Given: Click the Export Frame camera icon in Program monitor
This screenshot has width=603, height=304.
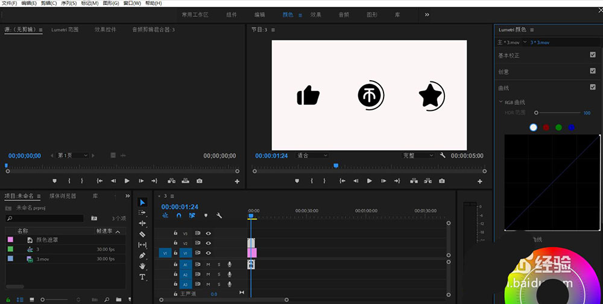Looking at the screenshot, I should (442, 181).
